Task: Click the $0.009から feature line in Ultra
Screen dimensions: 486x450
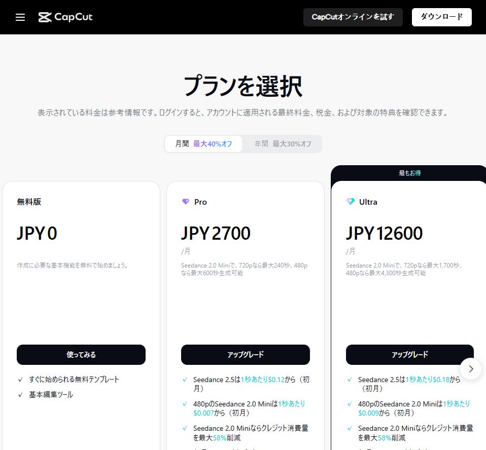Action: point(386,413)
